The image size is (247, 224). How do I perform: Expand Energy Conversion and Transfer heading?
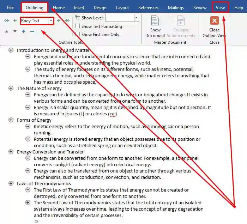(x=11, y=152)
